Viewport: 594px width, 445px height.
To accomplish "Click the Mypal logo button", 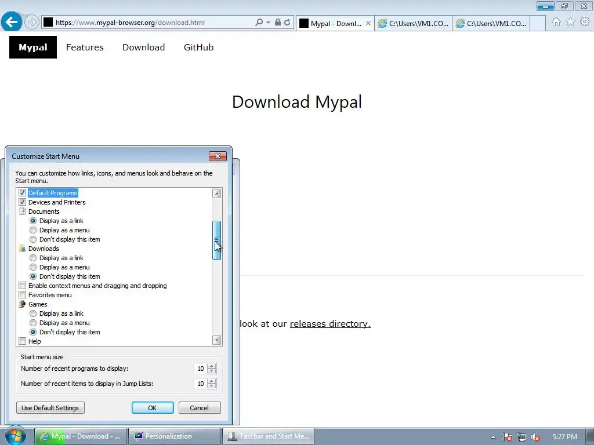I will click(33, 48).
